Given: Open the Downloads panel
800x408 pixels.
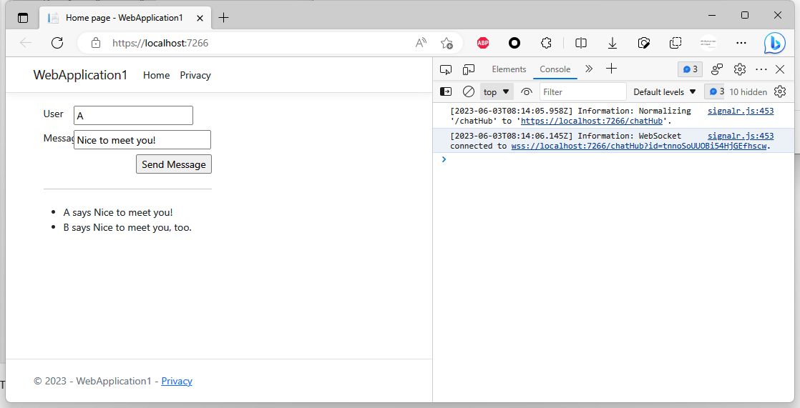Looking at the screenshot, I should coord(613,43).
